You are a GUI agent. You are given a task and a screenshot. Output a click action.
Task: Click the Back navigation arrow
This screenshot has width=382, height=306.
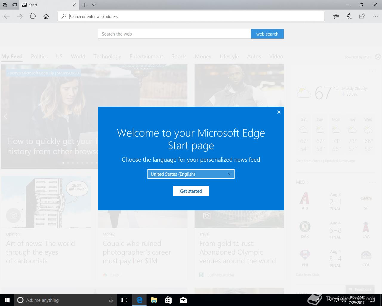click(7, 16)
